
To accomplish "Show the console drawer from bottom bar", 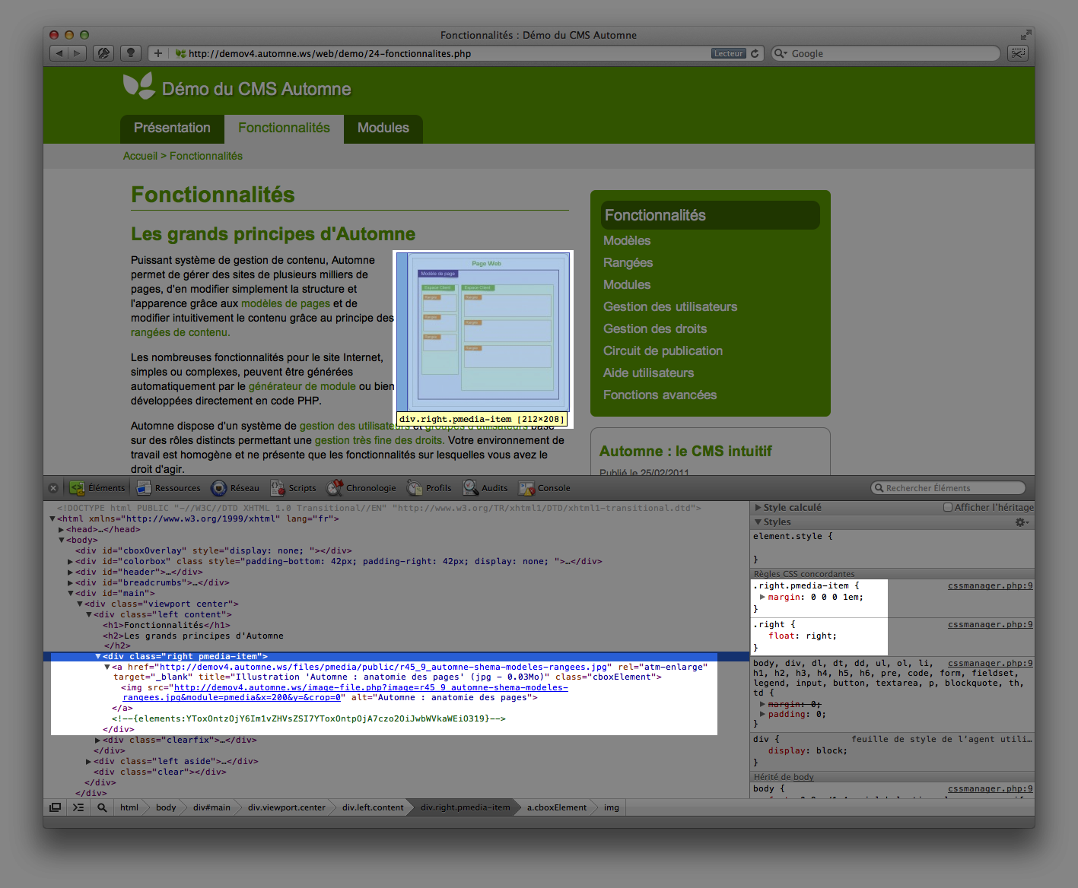I will tap(78, 807).
